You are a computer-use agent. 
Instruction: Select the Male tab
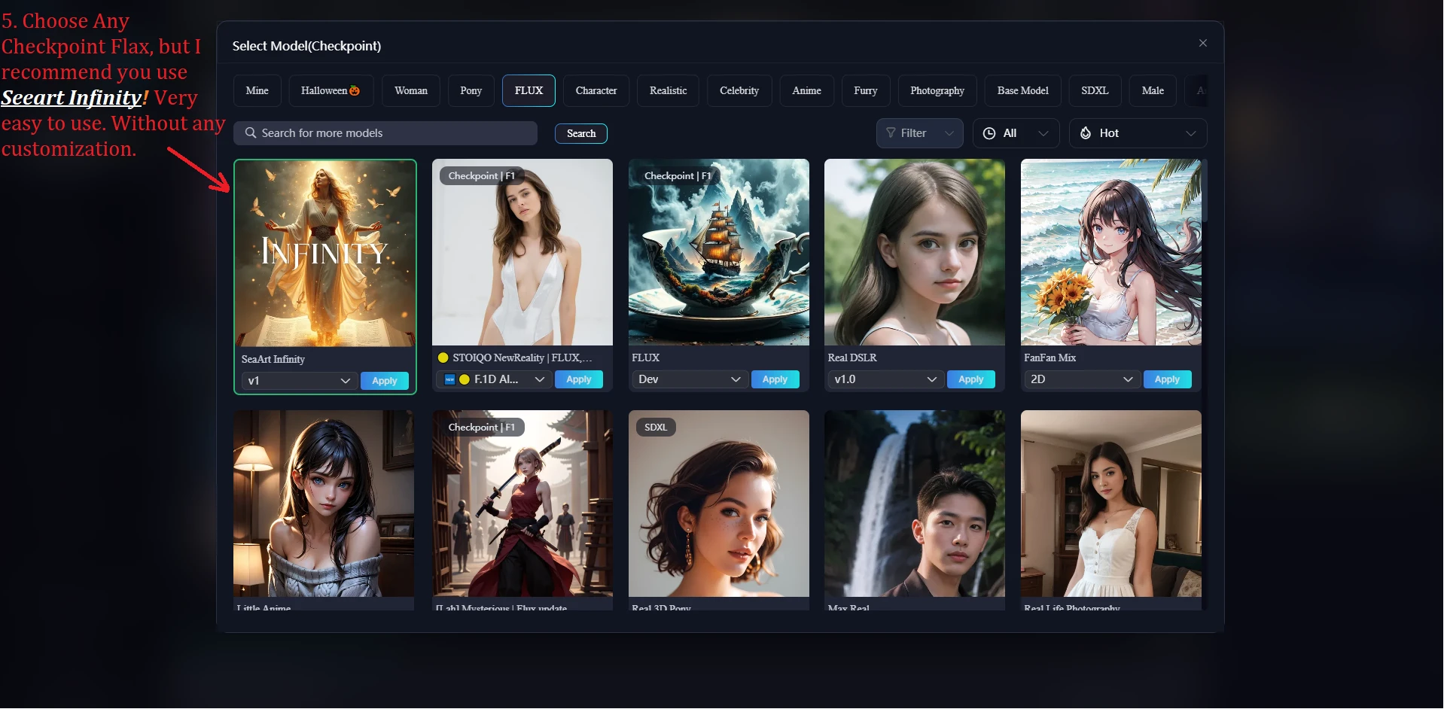point(1153,90)
